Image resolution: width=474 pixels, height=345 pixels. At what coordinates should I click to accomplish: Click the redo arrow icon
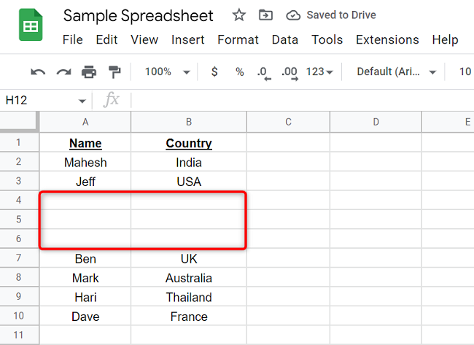coord(63,71)
